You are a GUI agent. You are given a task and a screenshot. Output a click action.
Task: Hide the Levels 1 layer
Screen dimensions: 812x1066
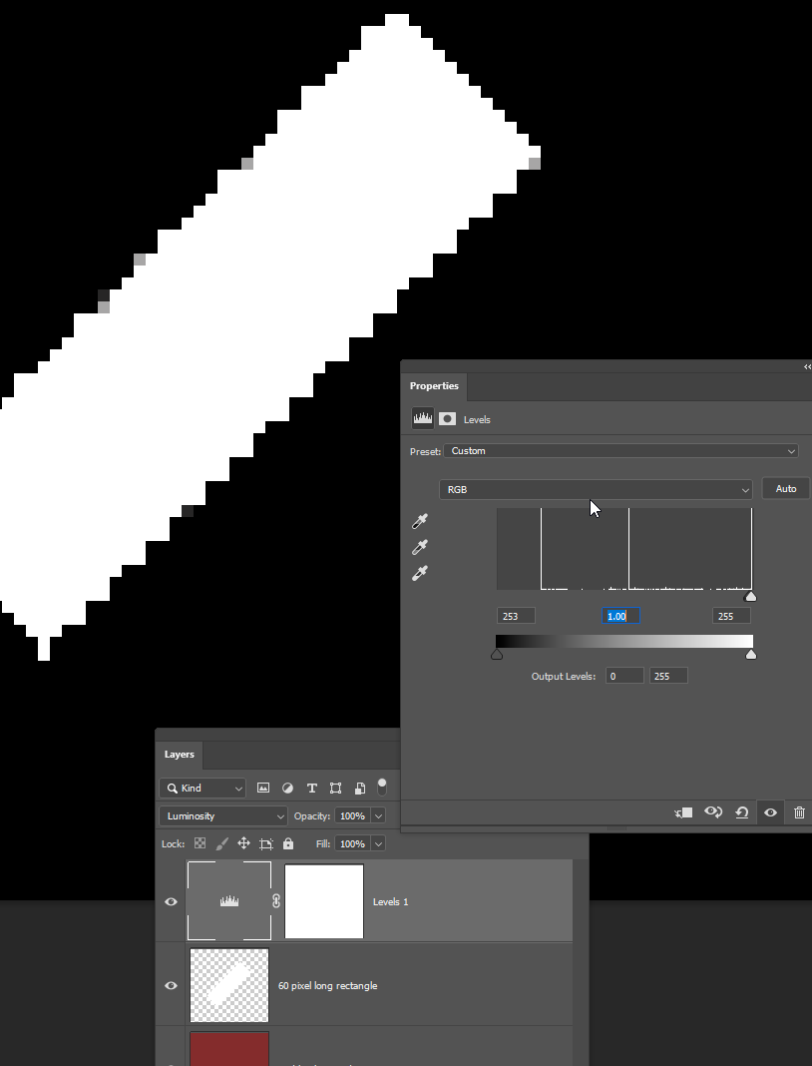[171, 901]
